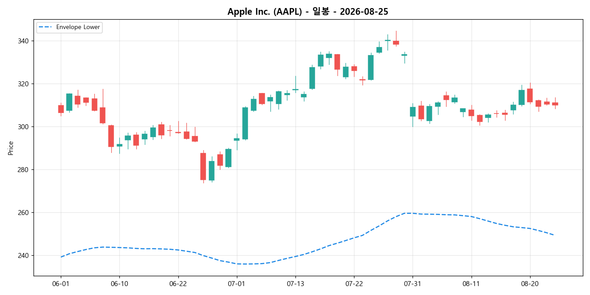Click the 07-22 x-axis date label
Screen dimensions: 590x295
tap(354, 284)
